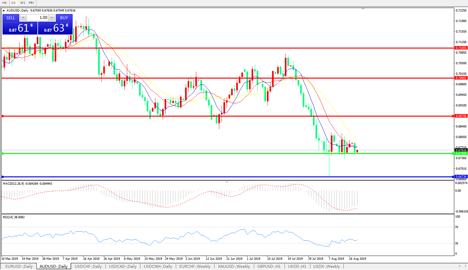This screenshot has height=270, width=468.
Task: Click the SELL button on one-click panel
Action: [11, 18]
